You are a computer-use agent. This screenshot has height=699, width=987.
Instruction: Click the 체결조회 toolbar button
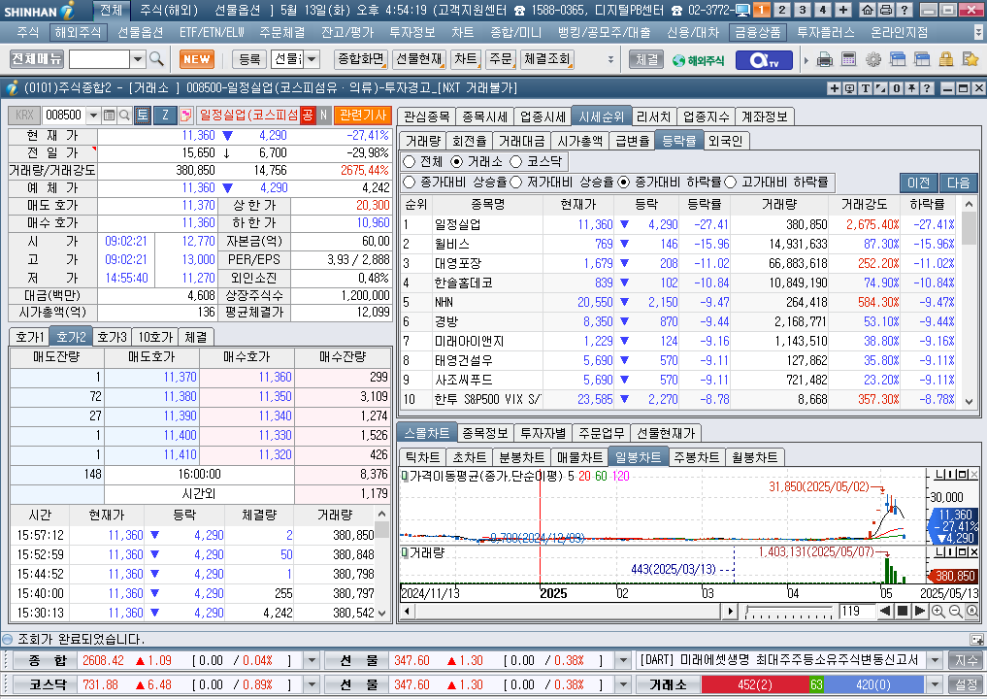[546, 58]
